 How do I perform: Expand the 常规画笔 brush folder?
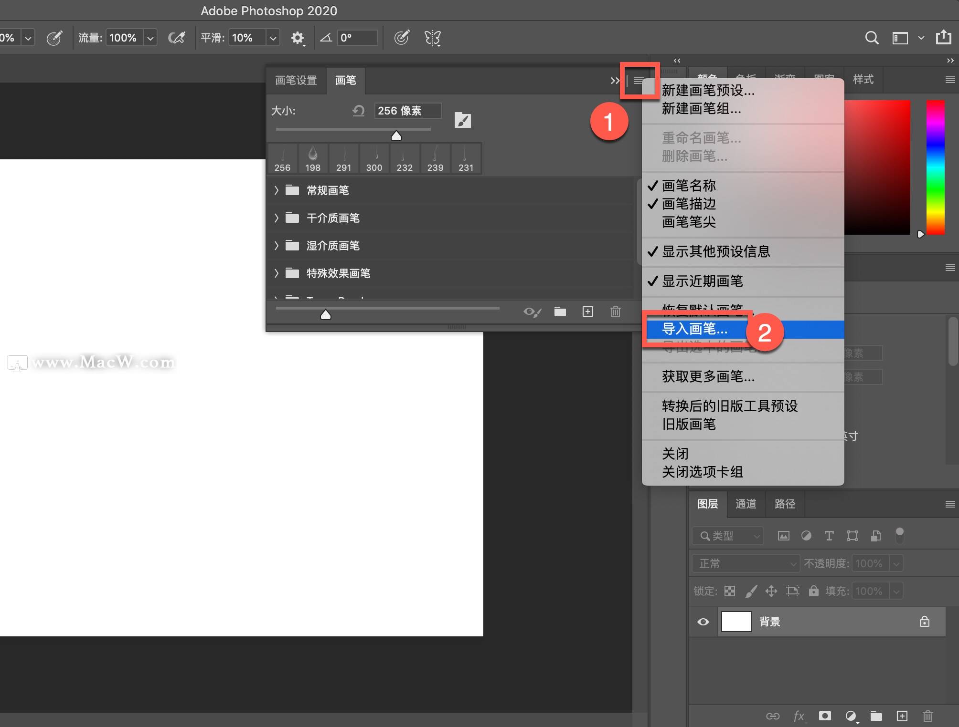pos(277,190)
